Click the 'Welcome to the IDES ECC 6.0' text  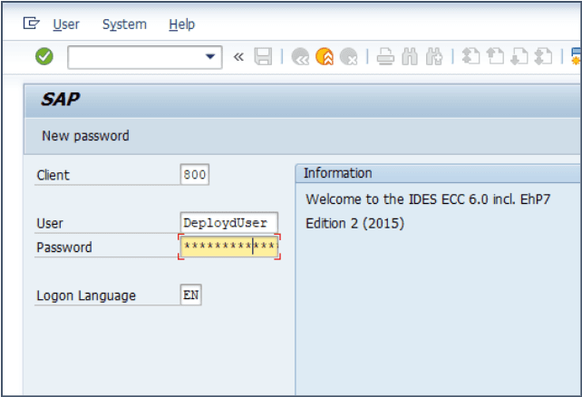pos(428,199)
